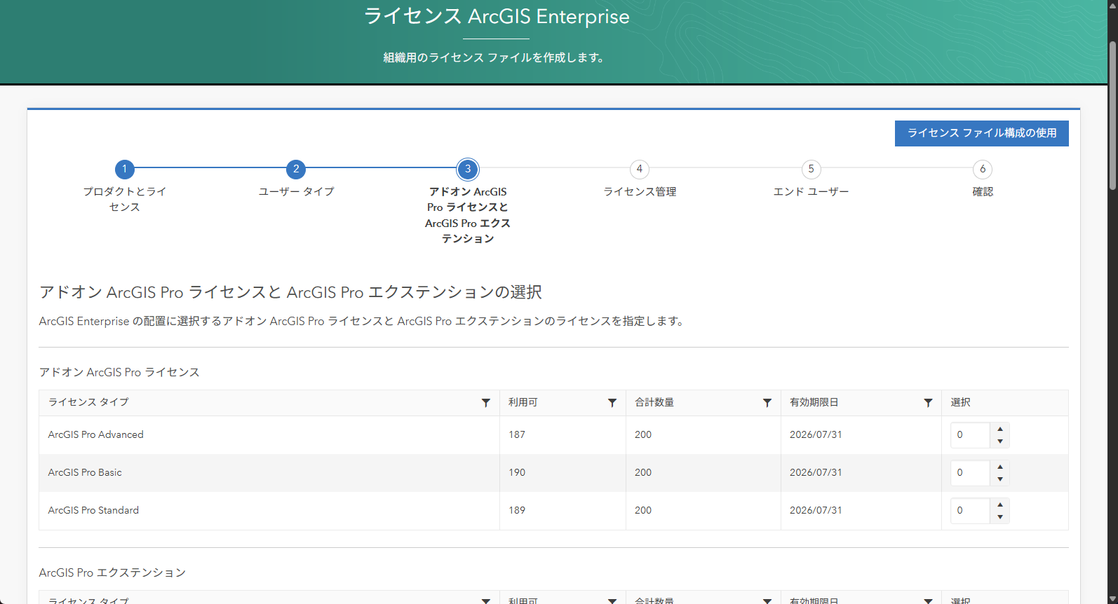Select step 4 ライセンス管理 in wizard
1118x604 pixels.
coord(639,169)
